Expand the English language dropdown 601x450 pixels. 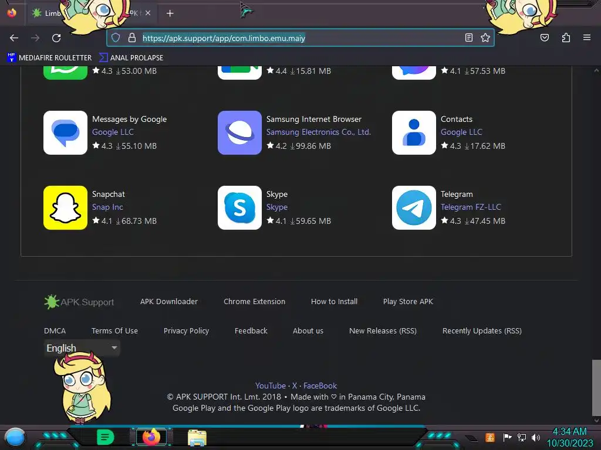[82, 348]
